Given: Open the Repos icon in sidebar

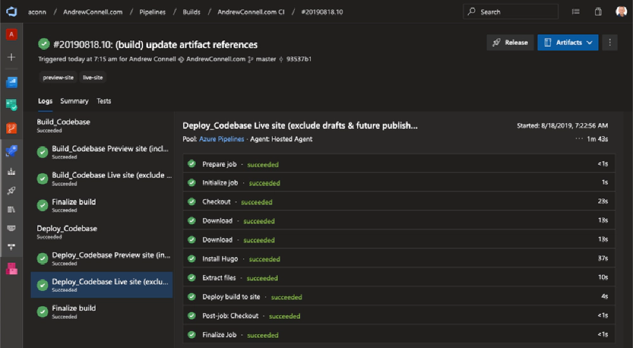Looking at the screenshot, I should click(11, 128).
